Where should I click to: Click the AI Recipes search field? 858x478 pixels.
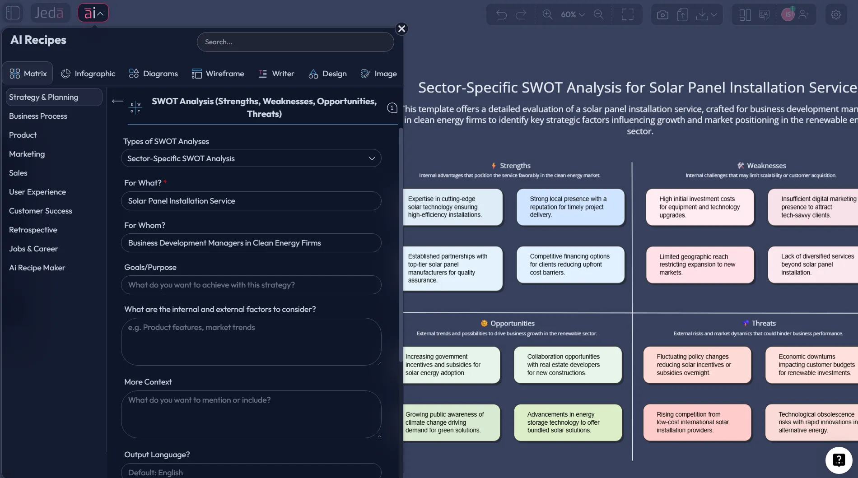(x=295, y=42)
